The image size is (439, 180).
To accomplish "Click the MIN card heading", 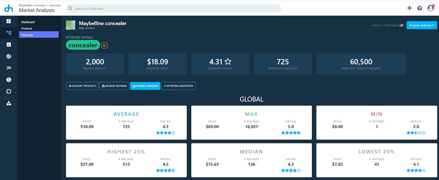I will click(377, 114).
